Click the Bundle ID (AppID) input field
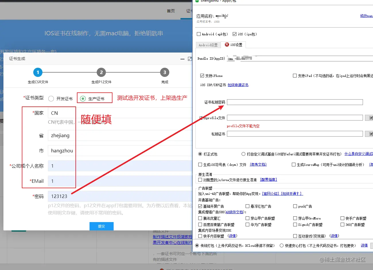 (x=300, y=59)
